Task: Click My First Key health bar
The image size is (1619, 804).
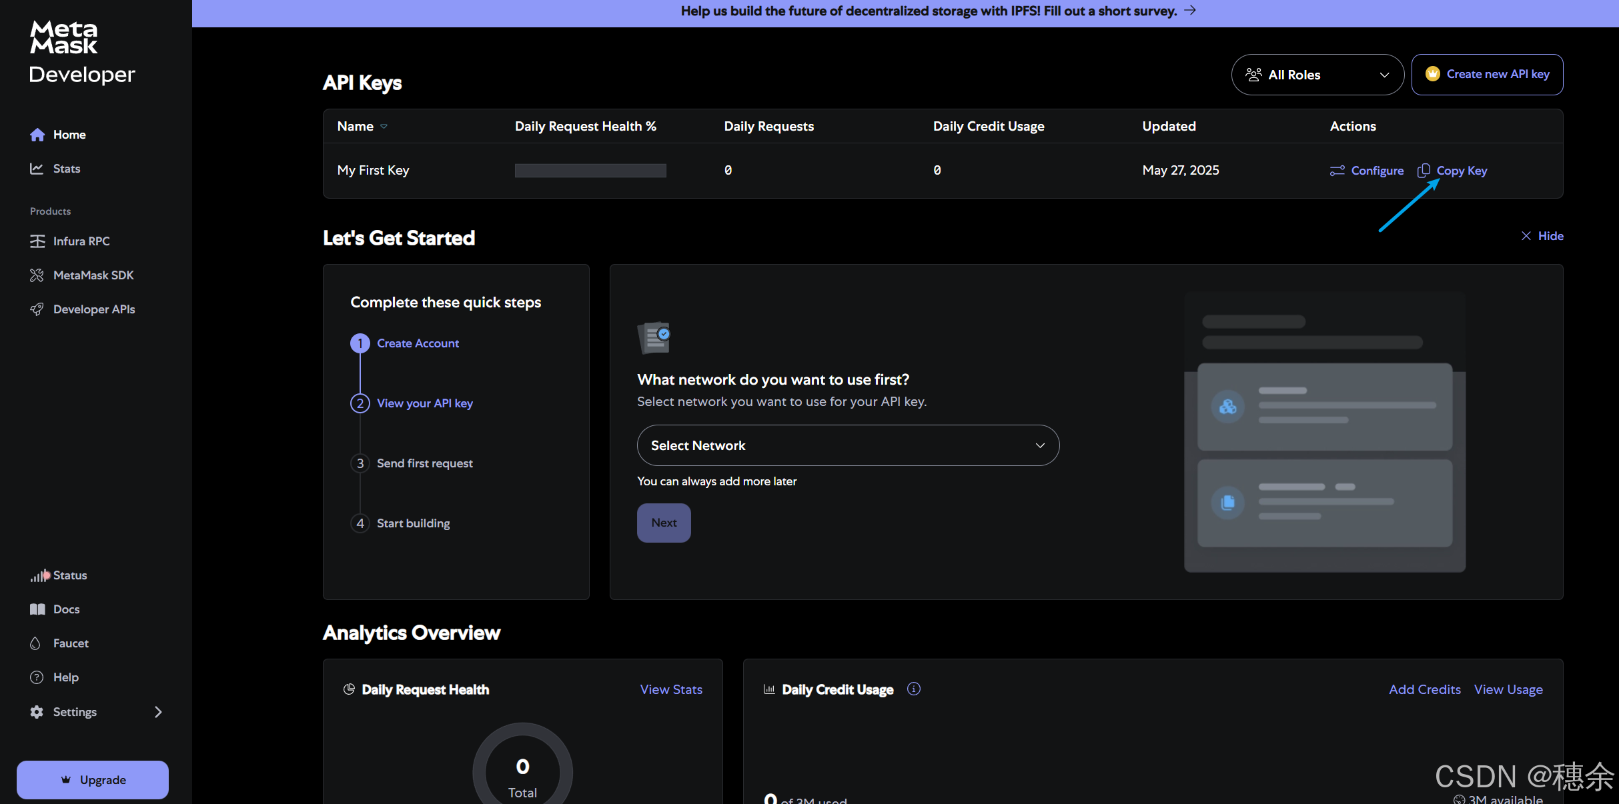Action: [x=590, y=171]
